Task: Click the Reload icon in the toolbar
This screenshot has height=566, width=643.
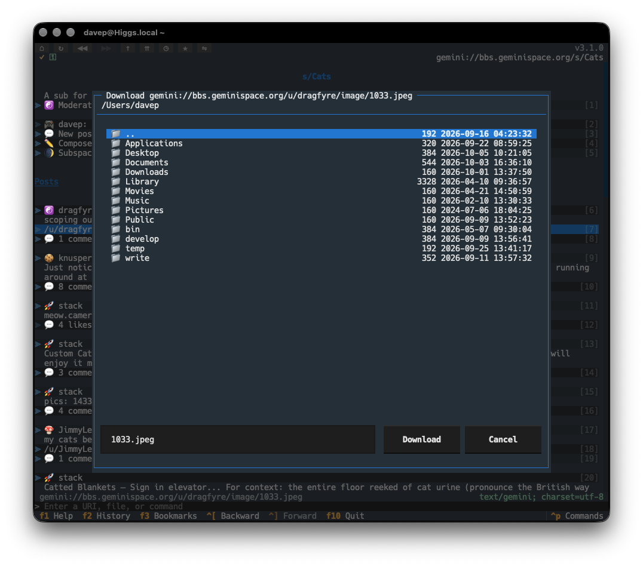Action: [61, 48]
